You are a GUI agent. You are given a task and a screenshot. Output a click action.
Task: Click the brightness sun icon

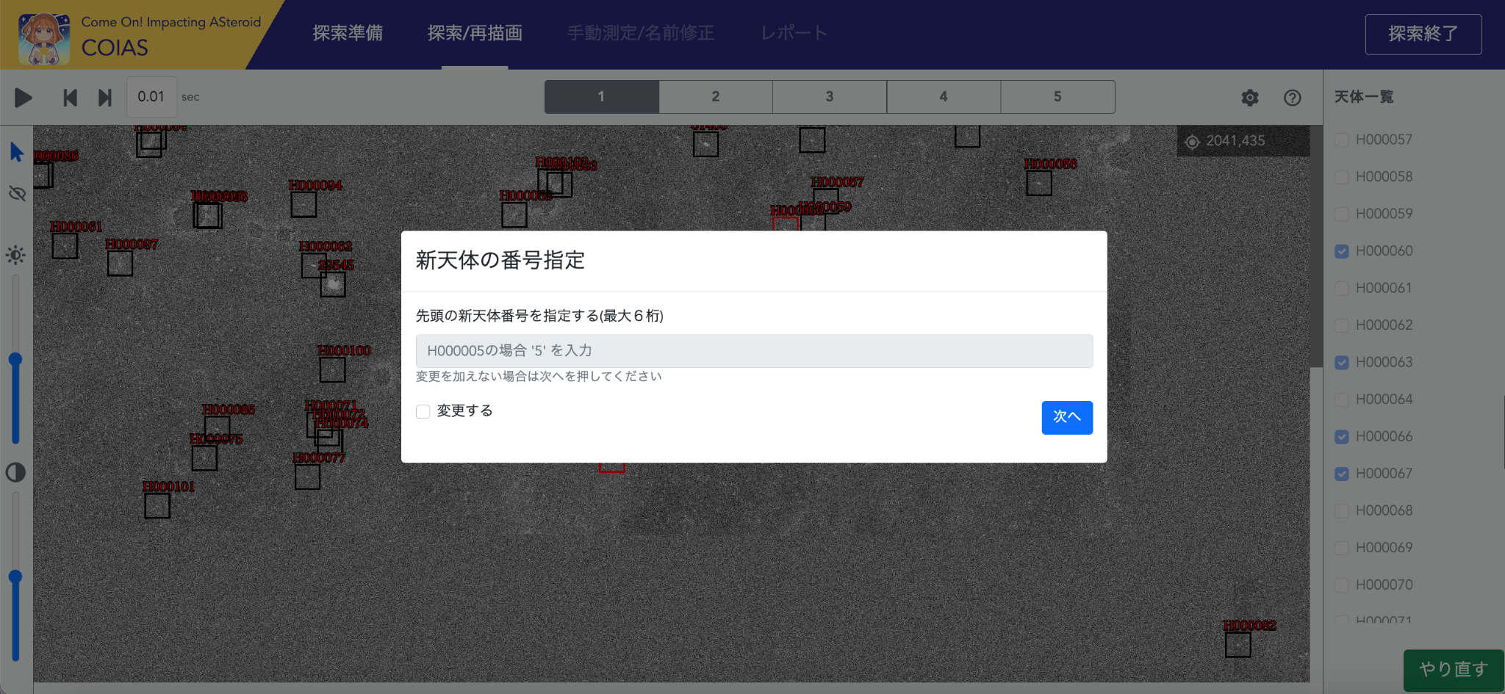pyautogui.click(x=15, y=255)
